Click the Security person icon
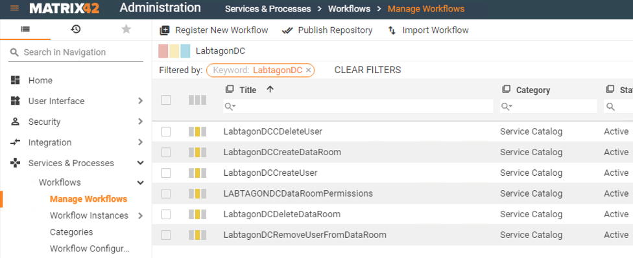633x258 pixels. pos(16,122)
